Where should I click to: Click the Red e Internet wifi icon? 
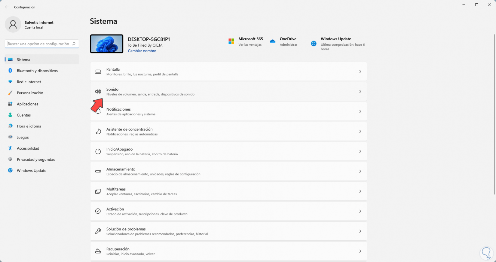[x=10, y=82]
